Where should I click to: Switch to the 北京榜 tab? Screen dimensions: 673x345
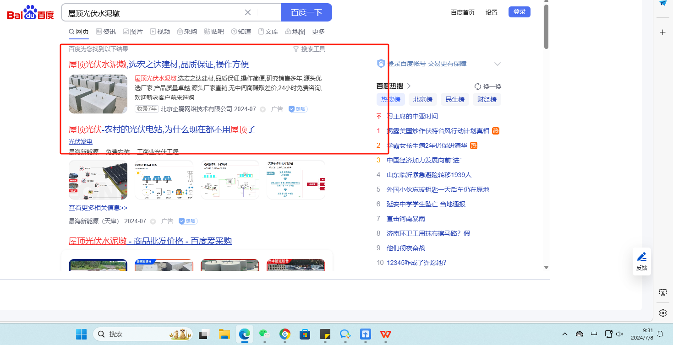tap(423, 99)
